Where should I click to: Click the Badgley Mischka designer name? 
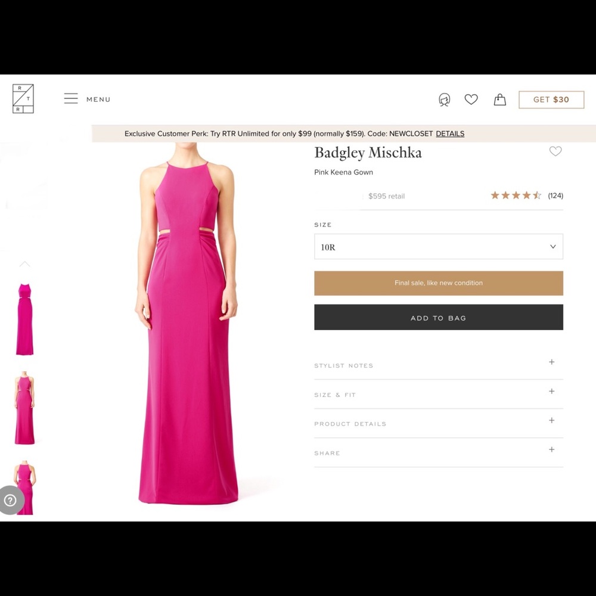368,153
